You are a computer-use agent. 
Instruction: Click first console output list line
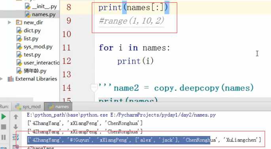[85, 123]
